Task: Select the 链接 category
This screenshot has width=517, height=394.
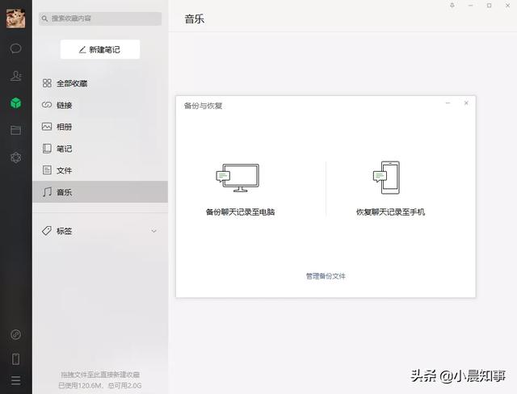Action: [x=100, y=105]
